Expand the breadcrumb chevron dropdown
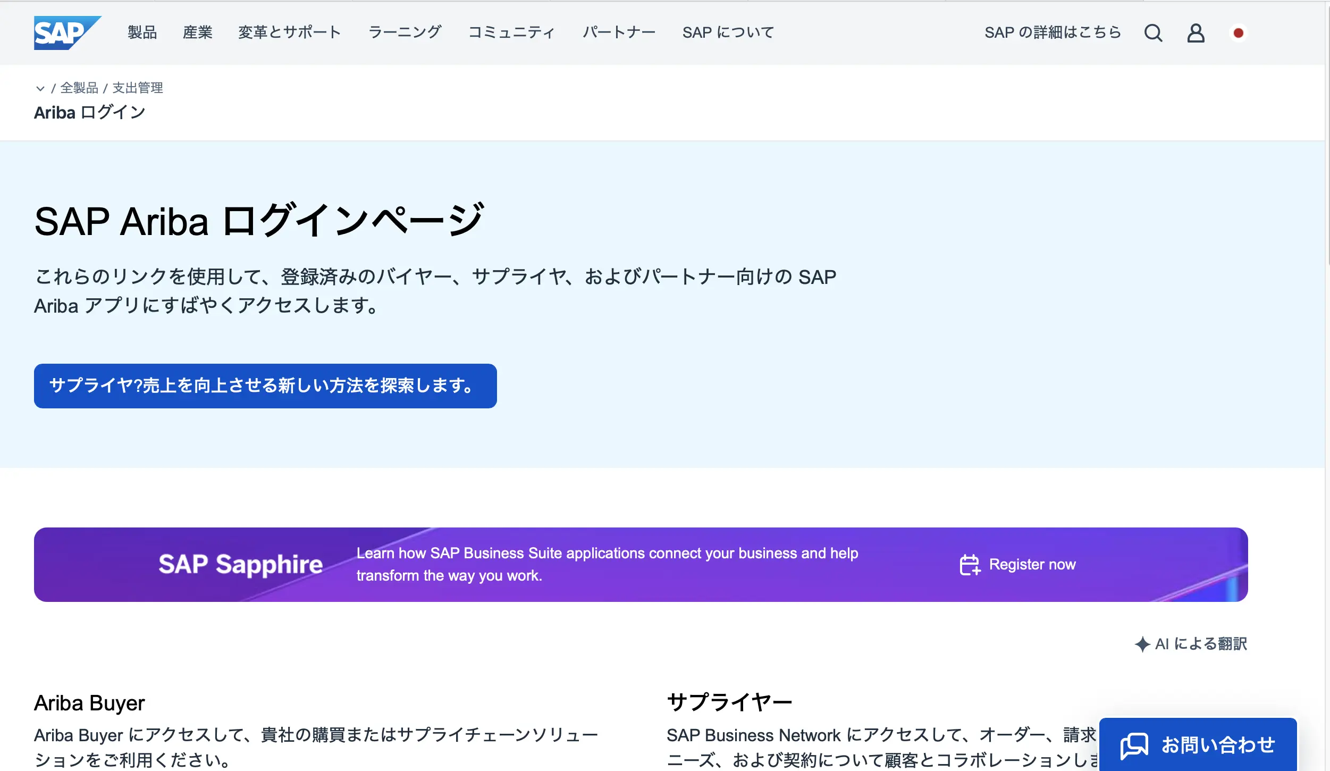The height and width of the screenshot is (771, 1330). coord(40,88)
